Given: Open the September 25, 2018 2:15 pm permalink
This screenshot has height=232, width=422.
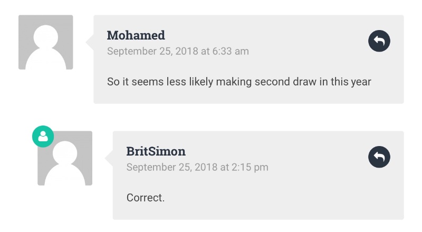Looking at the screenshot, I should click(x=197, y=167).
